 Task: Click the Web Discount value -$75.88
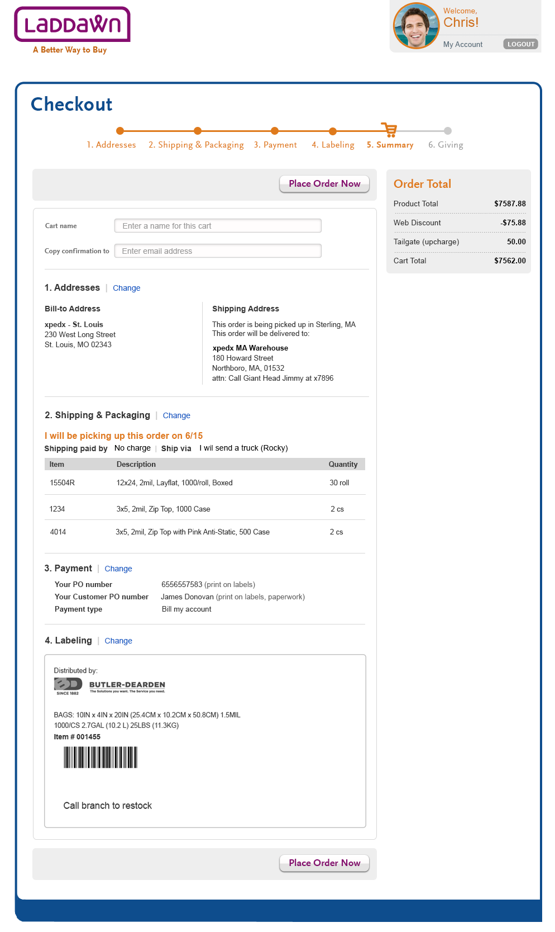pyautogui.click(x=513, y=223)
